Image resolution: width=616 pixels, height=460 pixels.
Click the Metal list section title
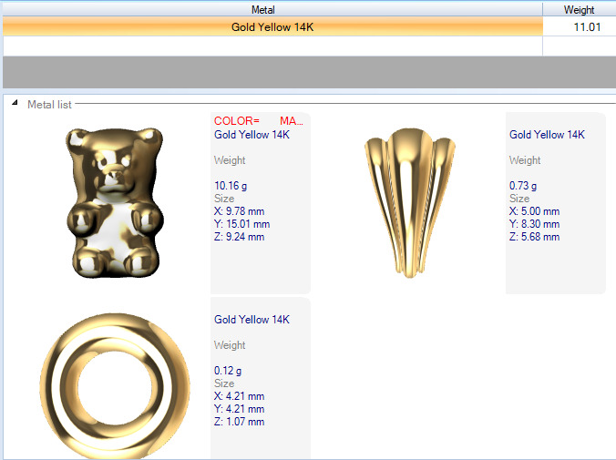point(49,105)
